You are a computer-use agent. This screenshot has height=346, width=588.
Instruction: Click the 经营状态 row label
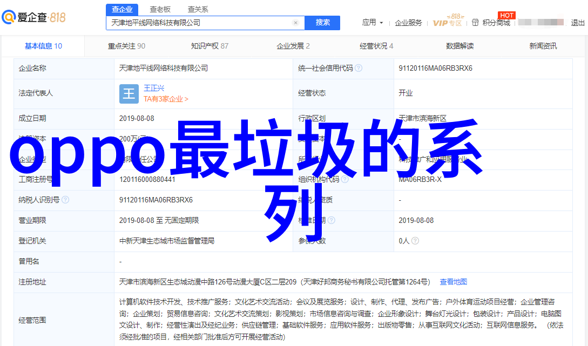pyautogui.click(x=312, y=93)
